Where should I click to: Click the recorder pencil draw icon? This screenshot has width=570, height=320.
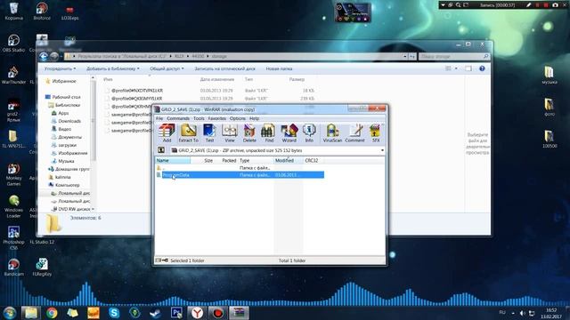(528, 5)
